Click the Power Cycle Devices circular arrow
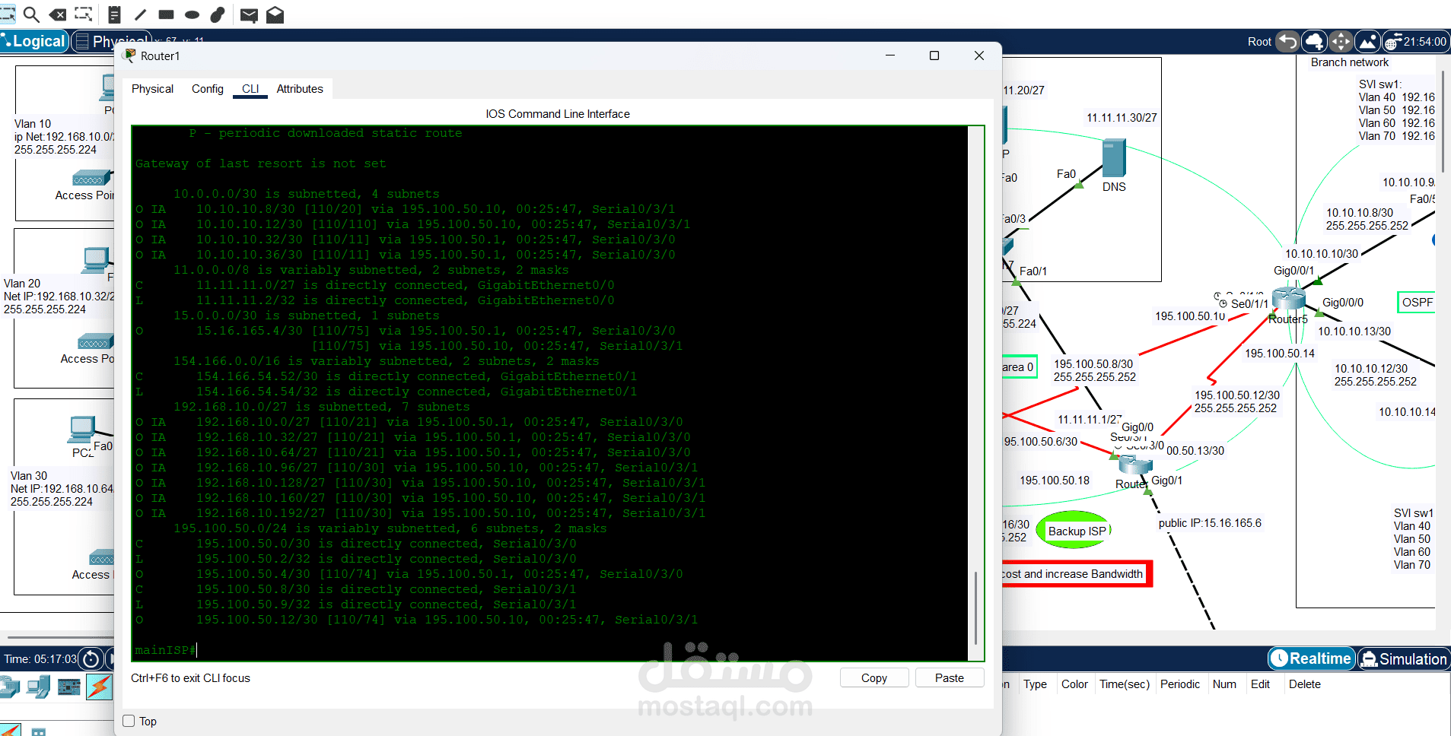 (91, 658)
